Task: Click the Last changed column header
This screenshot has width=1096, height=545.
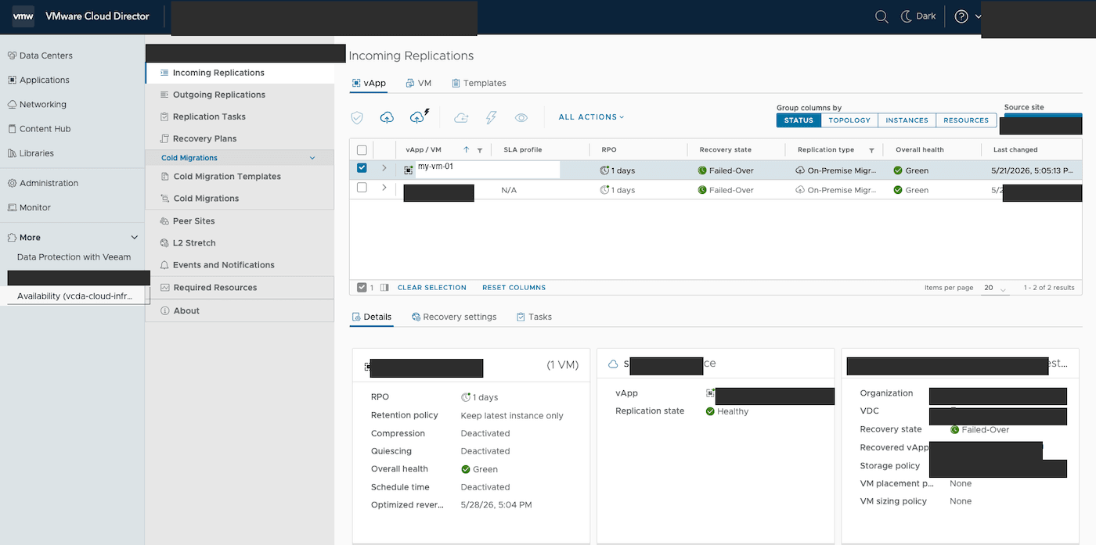Action: point(1015,150)
